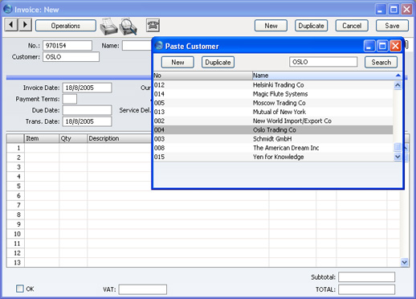
Task: Select New World Import/Export Co row
Action: click(273, 121)
